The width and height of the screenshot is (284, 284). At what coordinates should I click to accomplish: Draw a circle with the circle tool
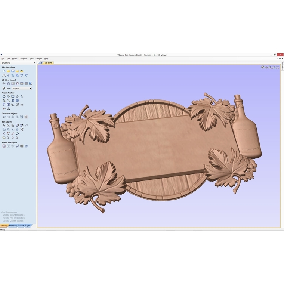4,96
